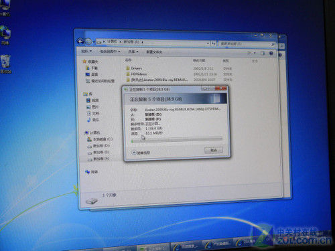Toggle the preview pane icon

[263, 53]
